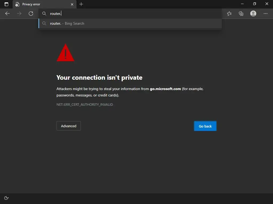
Task: Select the Privacy error tab
Action: (x=45, y=4)
